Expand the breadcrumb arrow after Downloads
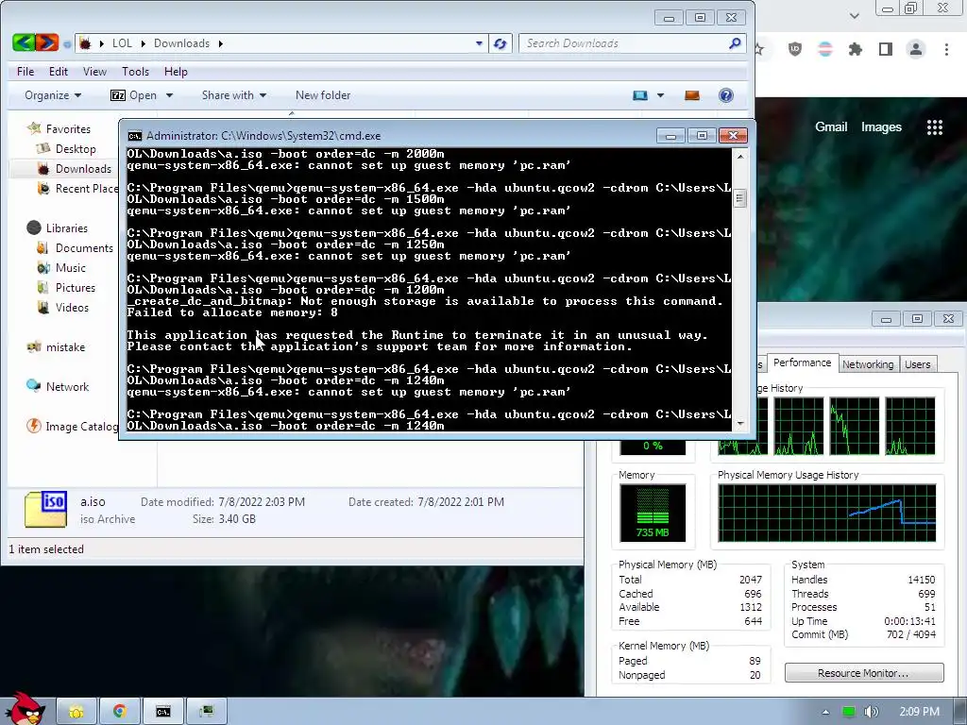 coord(220,43)
